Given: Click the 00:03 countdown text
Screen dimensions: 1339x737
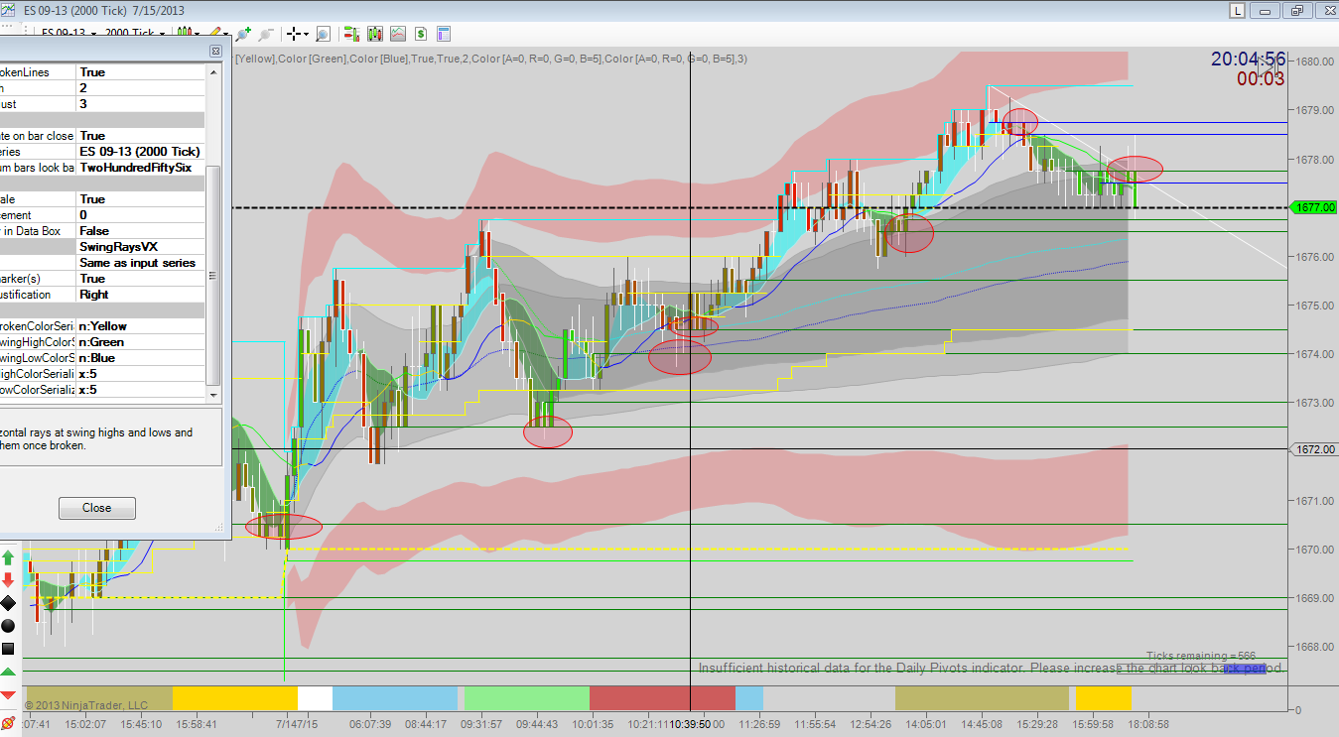Looking at the screenshot, I should point(1261,79).
